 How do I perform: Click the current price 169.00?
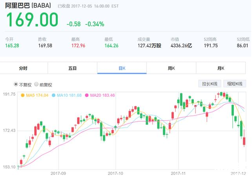pyautogui.click(x=32, y=20)
